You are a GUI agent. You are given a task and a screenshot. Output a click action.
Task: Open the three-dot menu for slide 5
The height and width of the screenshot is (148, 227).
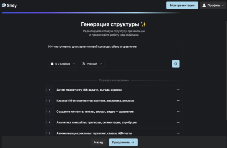178,133
